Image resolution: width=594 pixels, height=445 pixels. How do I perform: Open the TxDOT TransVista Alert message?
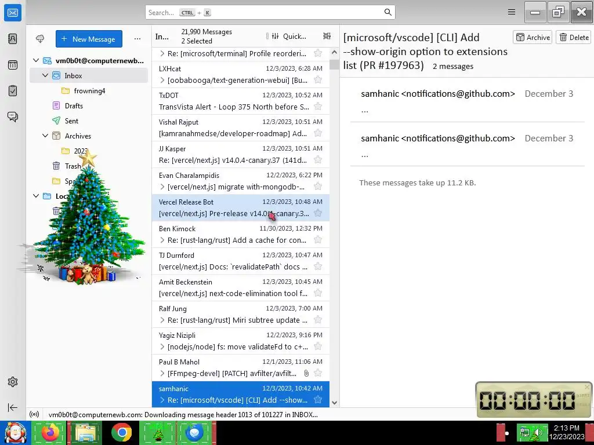(241, 101)
